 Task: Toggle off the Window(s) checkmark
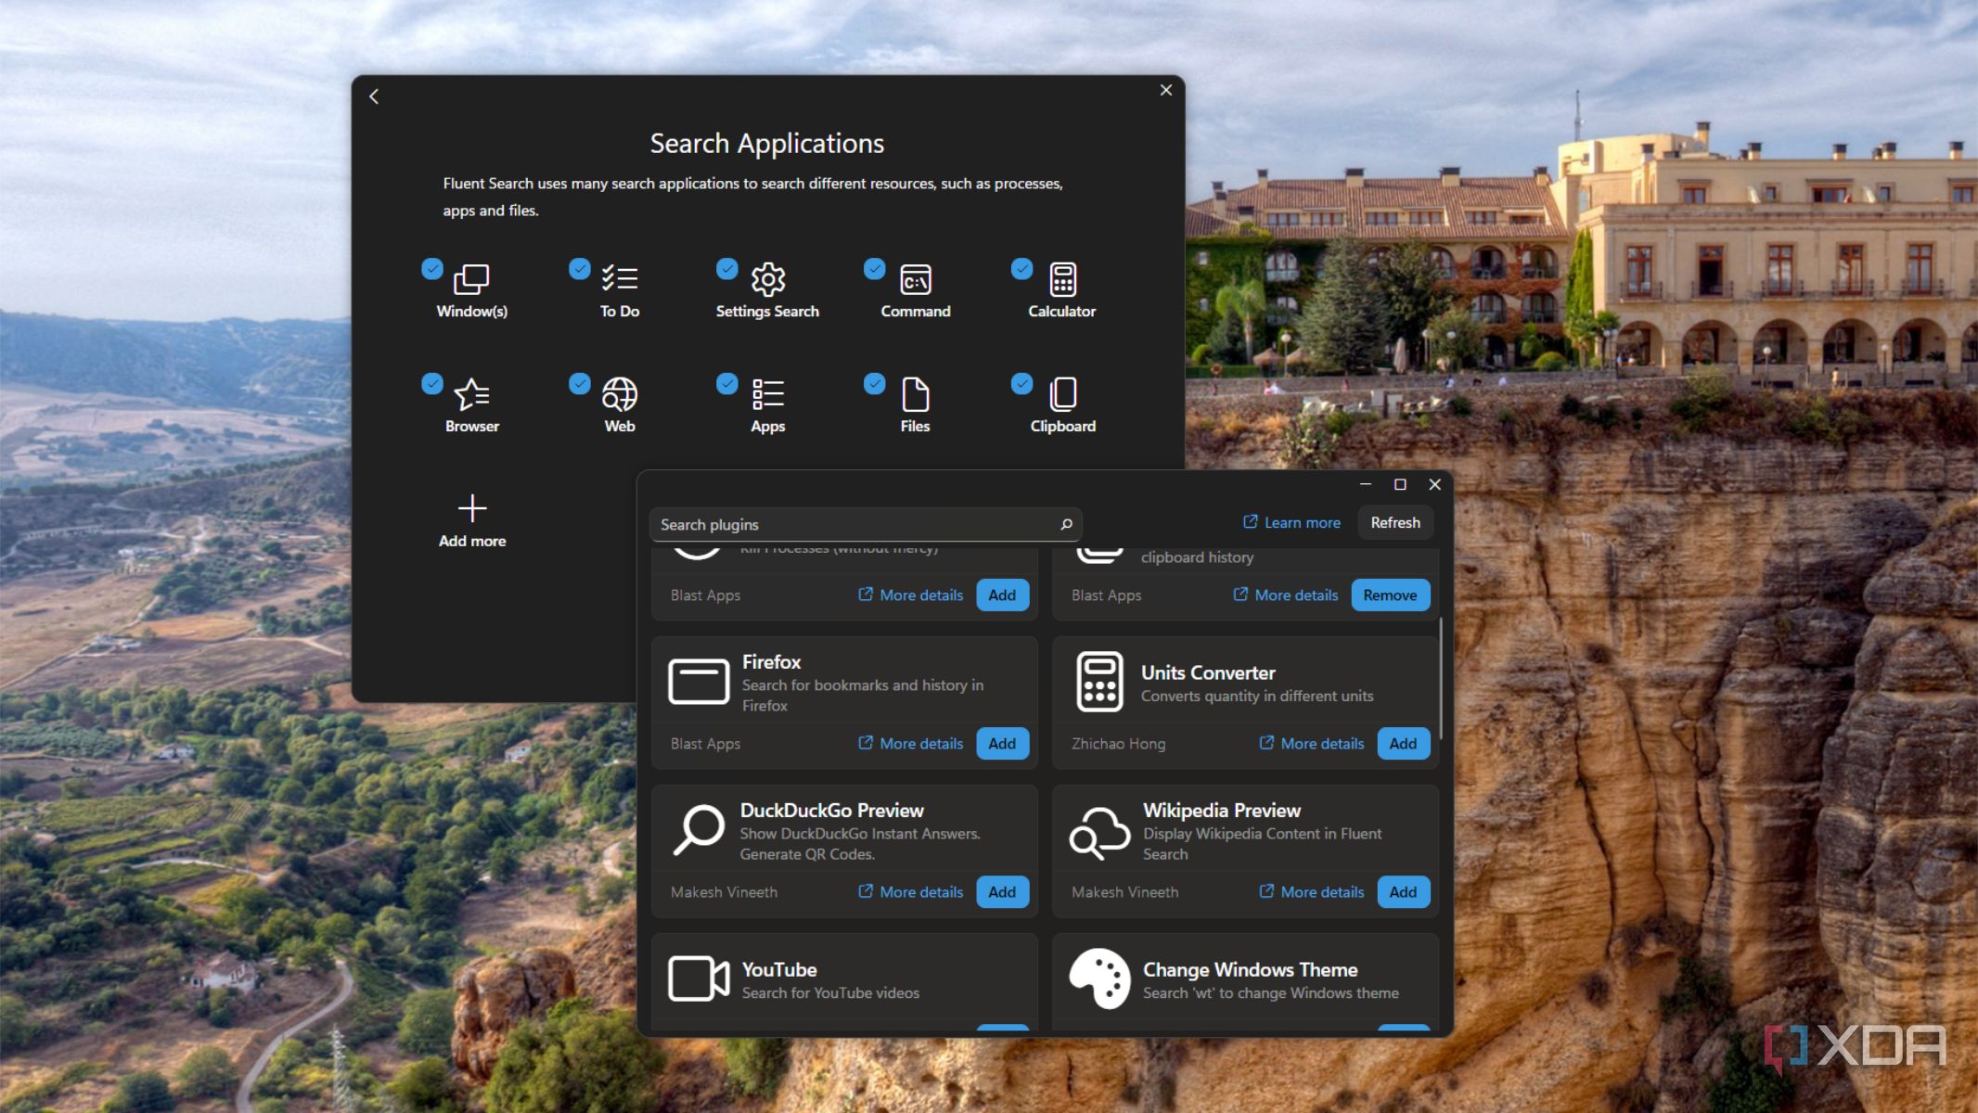tap(431, 269)
